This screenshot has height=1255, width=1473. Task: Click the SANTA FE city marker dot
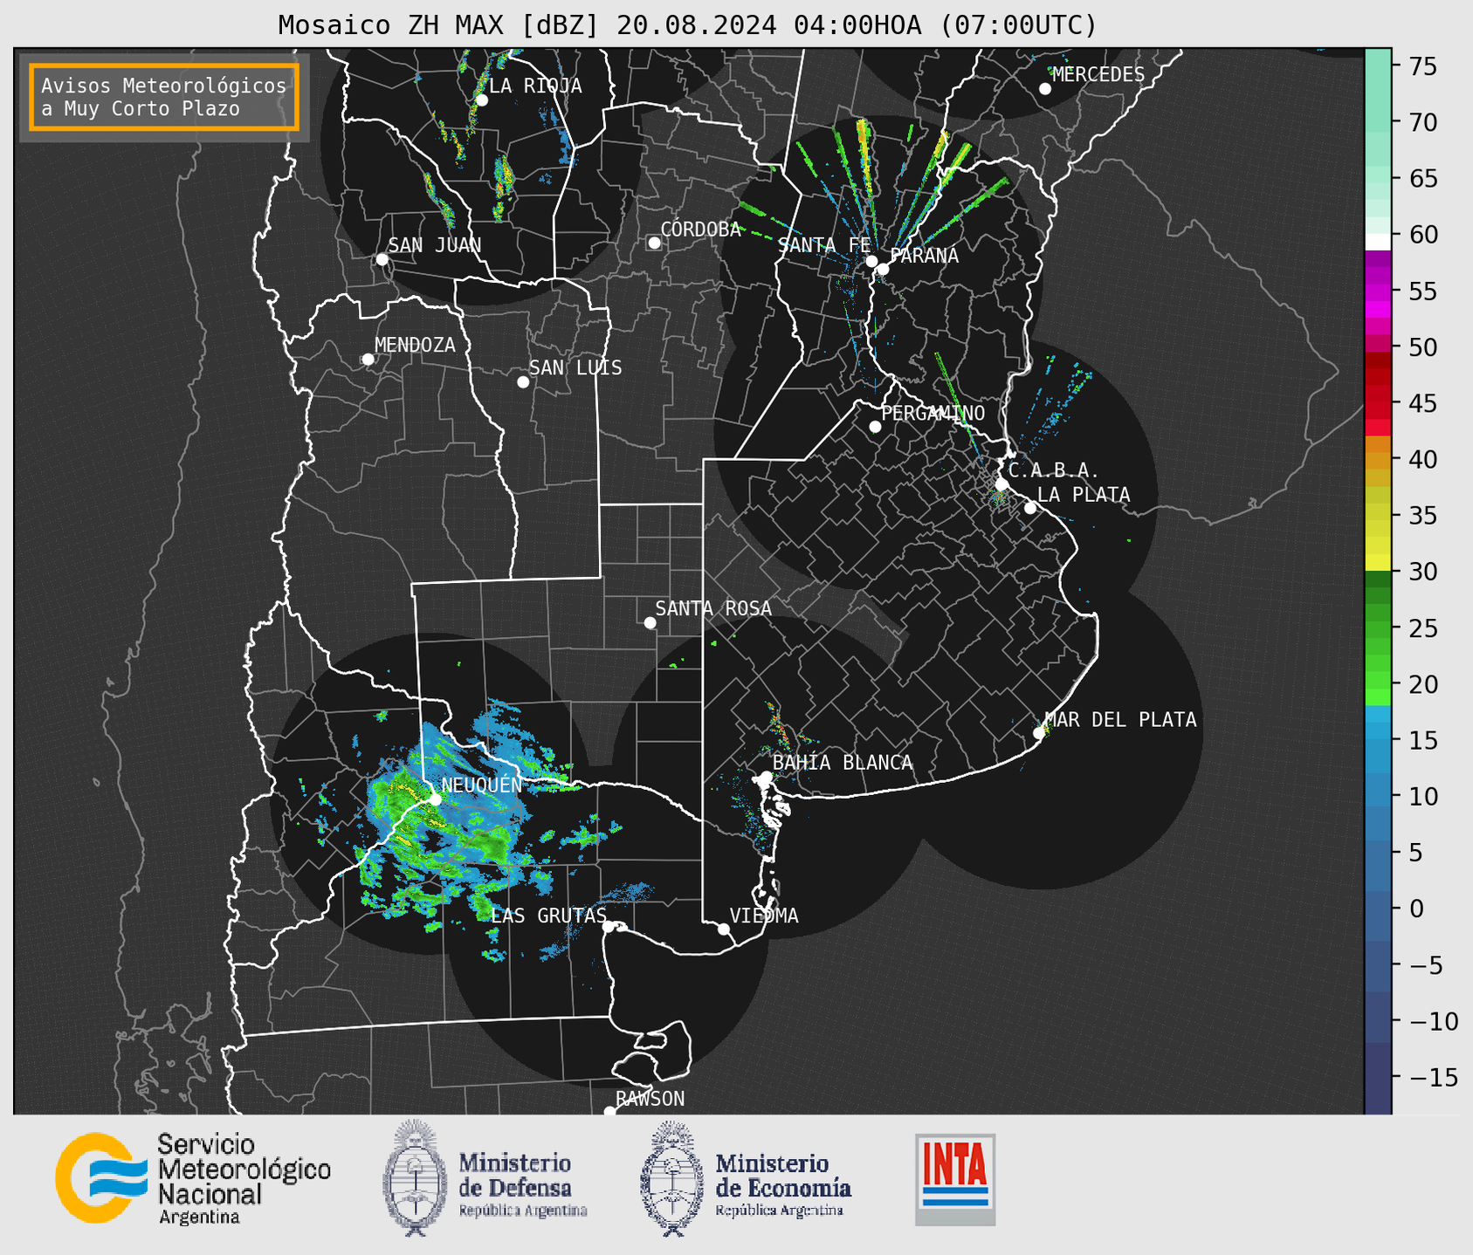point(871,261)
